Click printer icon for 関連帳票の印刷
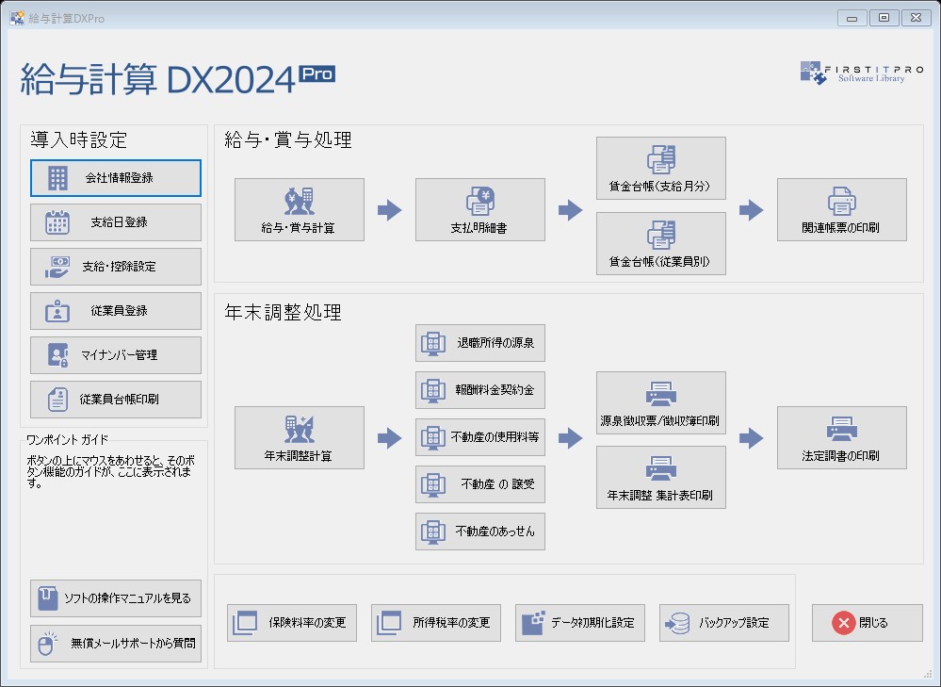 tap(842, 201)
